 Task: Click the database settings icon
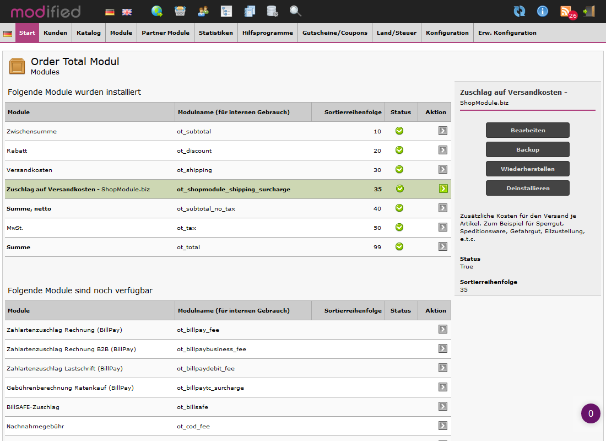[x=272, y=11]
